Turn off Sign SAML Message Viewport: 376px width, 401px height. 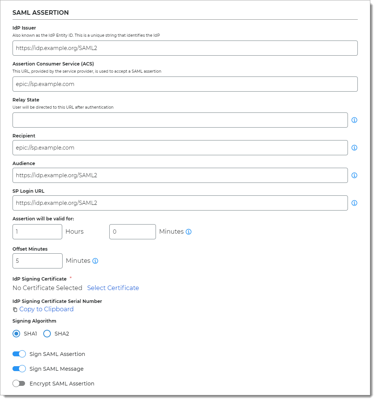[19, 368]
